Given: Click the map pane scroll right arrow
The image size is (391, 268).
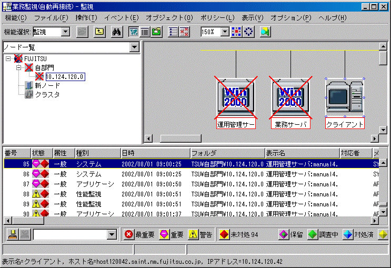Looking at the screenshot, I should 375,138.
